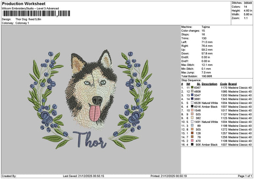Viewport: 254px width, 179px height.
Task: Click the brown swatch beside stitch count 79
Action: 192,137
